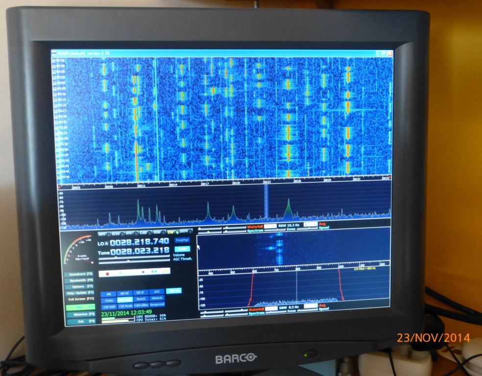Adjust lower Speed slider

coord(307,310)
